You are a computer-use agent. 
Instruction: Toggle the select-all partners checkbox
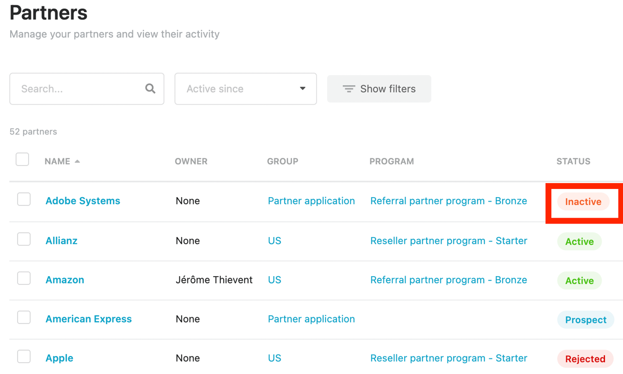22,159
